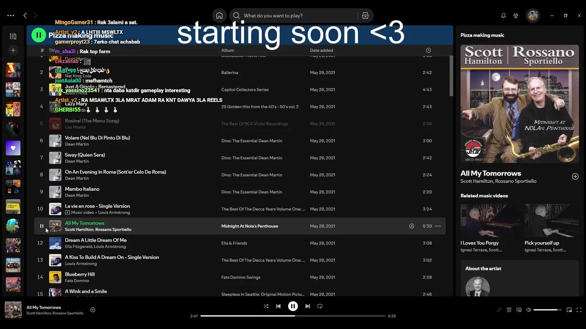Viewport: 586px width, 329px height.
Task: Open Ballerina album link
Action: click(x=230, y=73)
